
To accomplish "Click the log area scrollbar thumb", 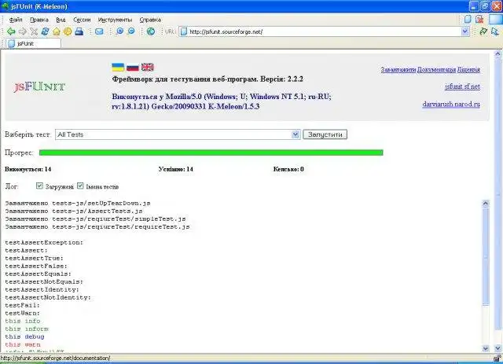I will [486, 257].
